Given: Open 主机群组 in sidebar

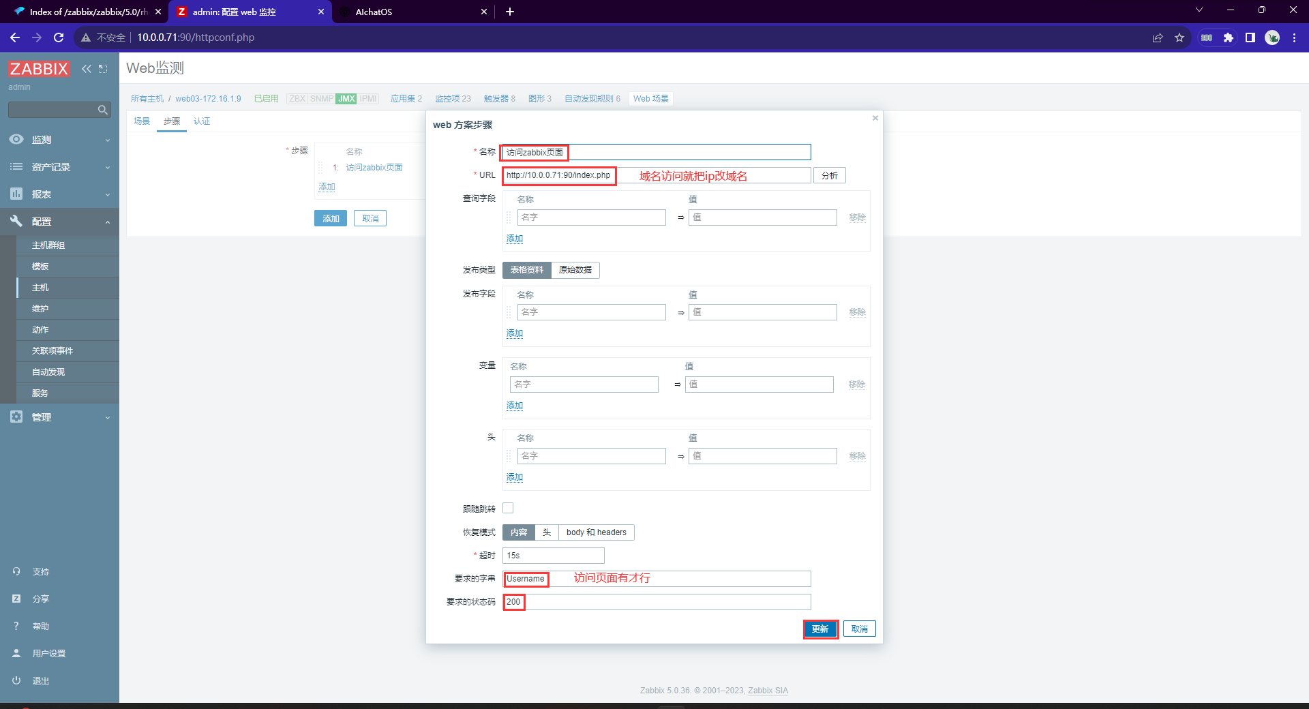Looking at the screenshot, I should point(48,245).
